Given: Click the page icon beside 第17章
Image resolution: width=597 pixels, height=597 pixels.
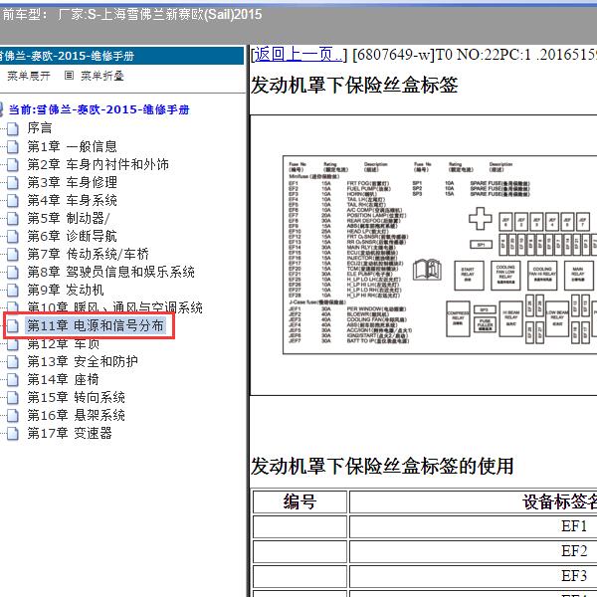Looking at the screenshot, I should (x=13, y=433).
